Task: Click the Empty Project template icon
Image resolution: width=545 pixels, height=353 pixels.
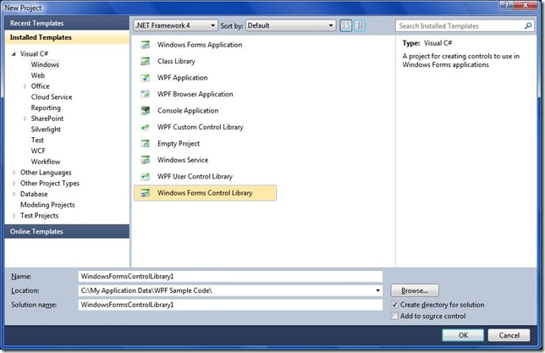Action: coord(146,144)
